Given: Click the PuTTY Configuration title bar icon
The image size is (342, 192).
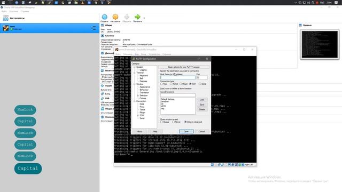Looking at the screenshot, I should (x=134, y=59).
